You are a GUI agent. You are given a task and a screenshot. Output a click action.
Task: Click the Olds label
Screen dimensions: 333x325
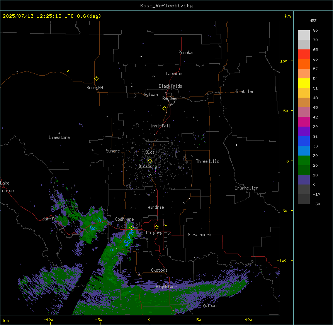[150, 152]
